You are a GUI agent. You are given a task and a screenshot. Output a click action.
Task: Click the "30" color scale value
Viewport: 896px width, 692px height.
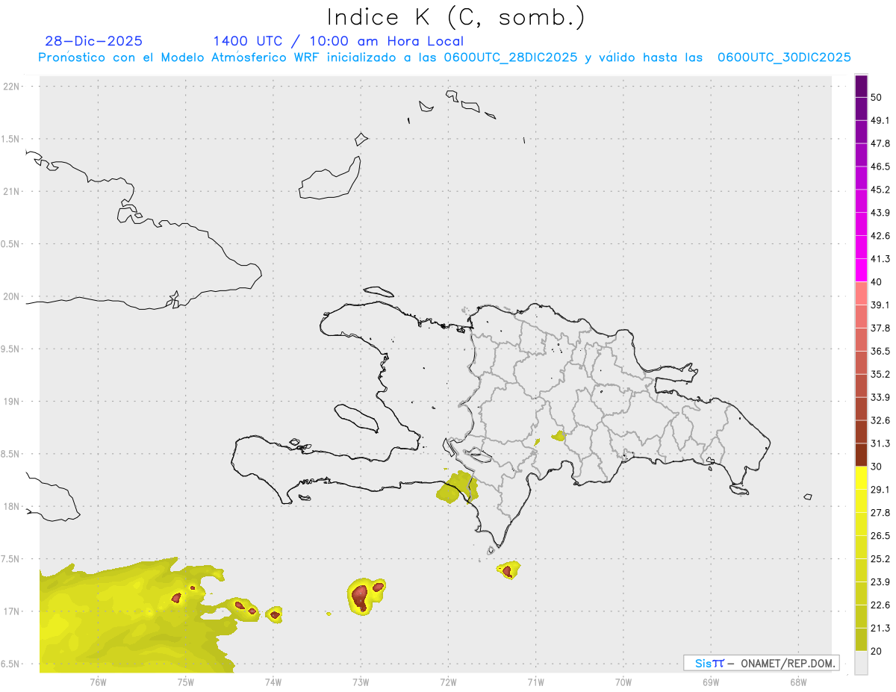pyautogui.click(x=877, y=467)
